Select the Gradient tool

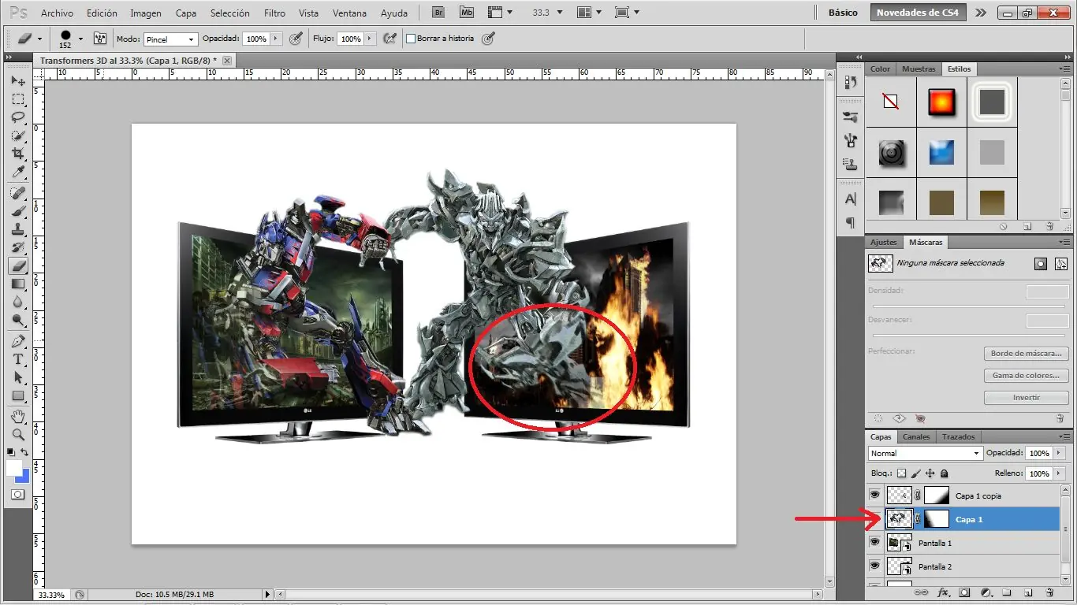[17, 284]
